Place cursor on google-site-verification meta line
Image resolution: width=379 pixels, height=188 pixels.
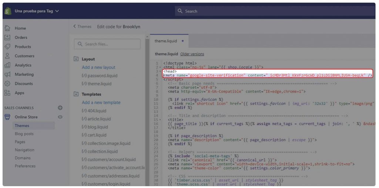[x=268, y=75]
